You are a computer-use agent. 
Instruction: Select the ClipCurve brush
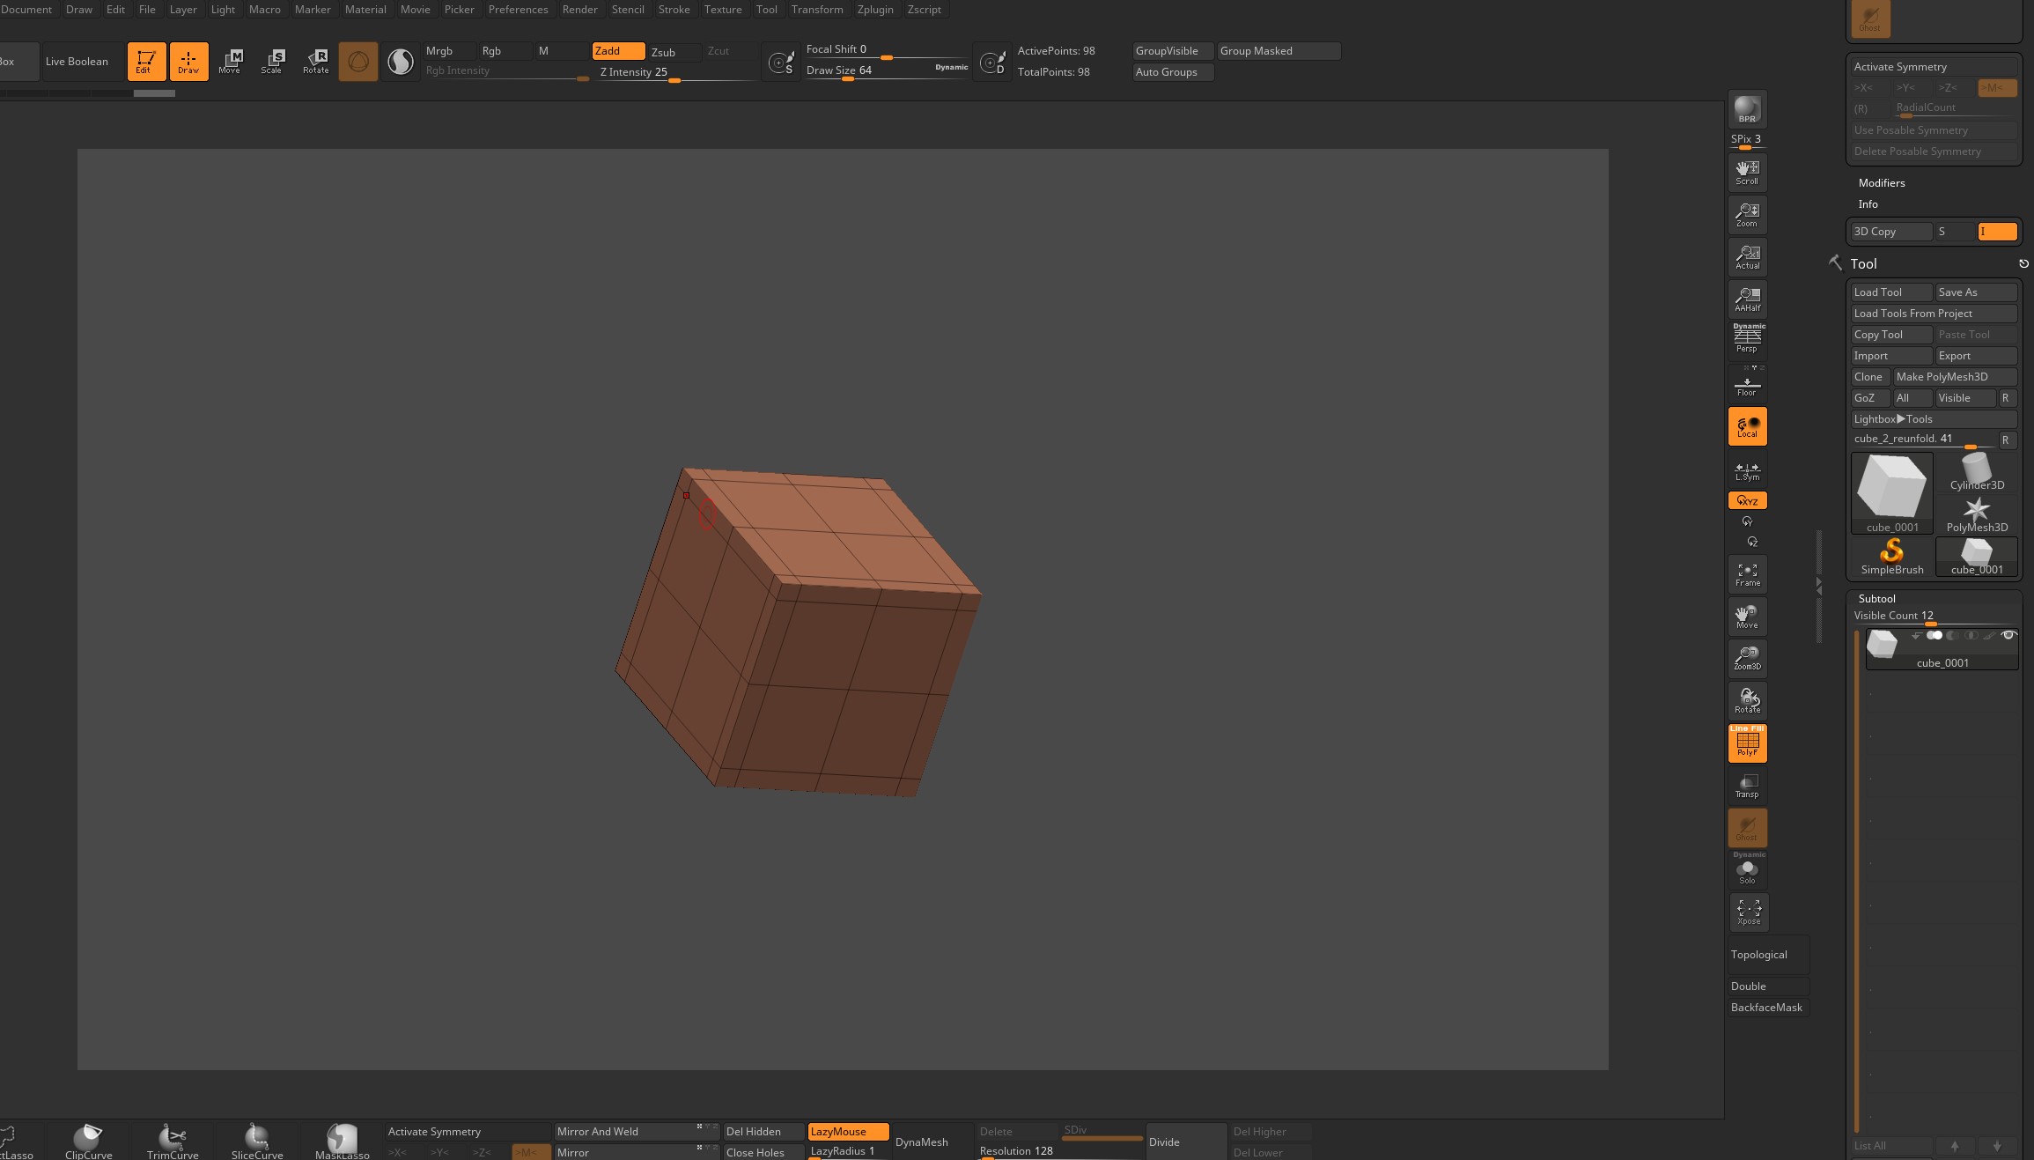click(88, 1142)
